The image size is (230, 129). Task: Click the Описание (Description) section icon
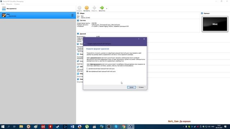78,79
